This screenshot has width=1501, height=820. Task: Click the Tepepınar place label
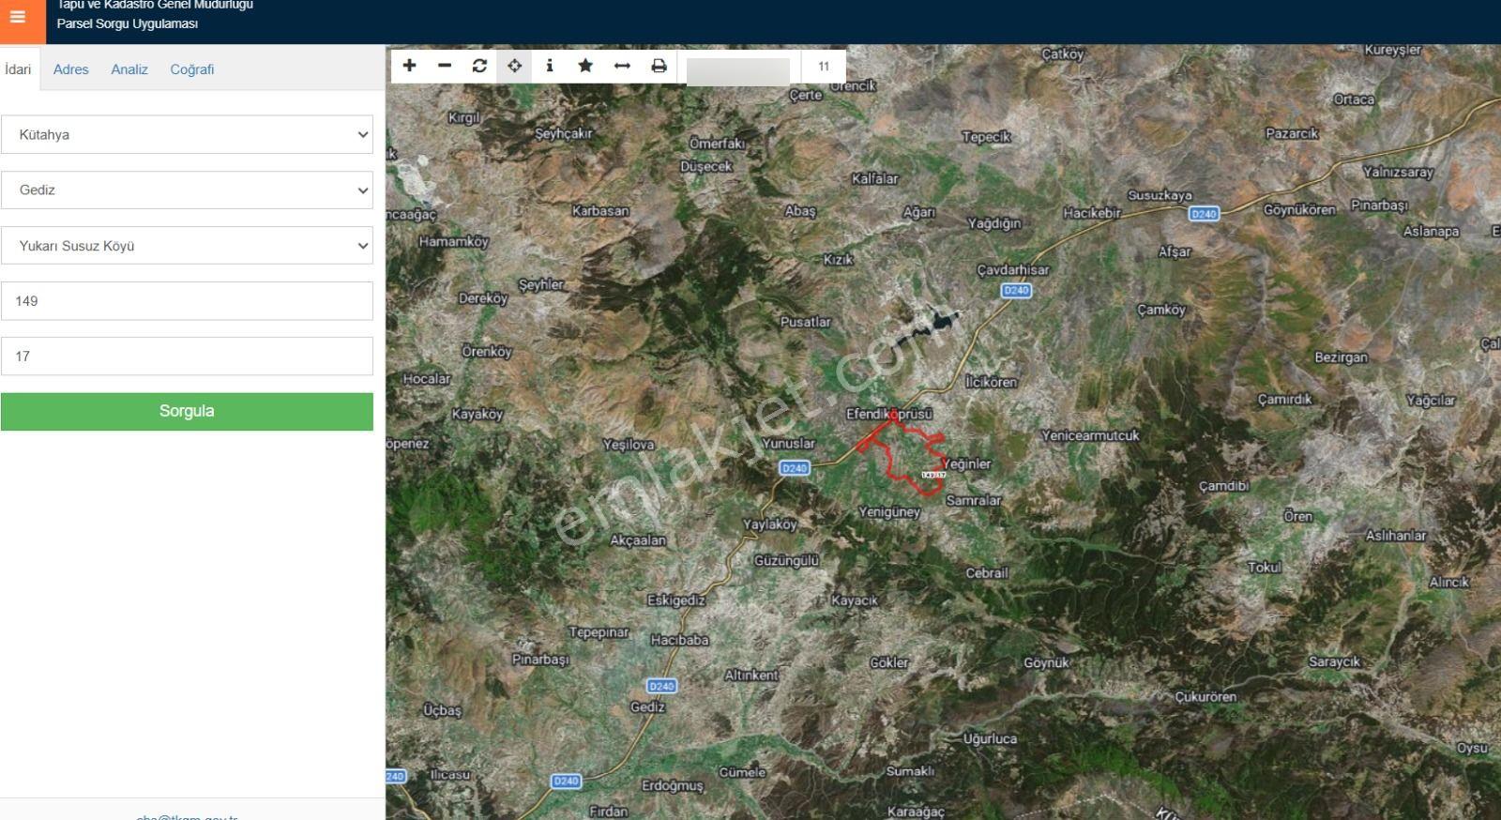click(599, 633)
